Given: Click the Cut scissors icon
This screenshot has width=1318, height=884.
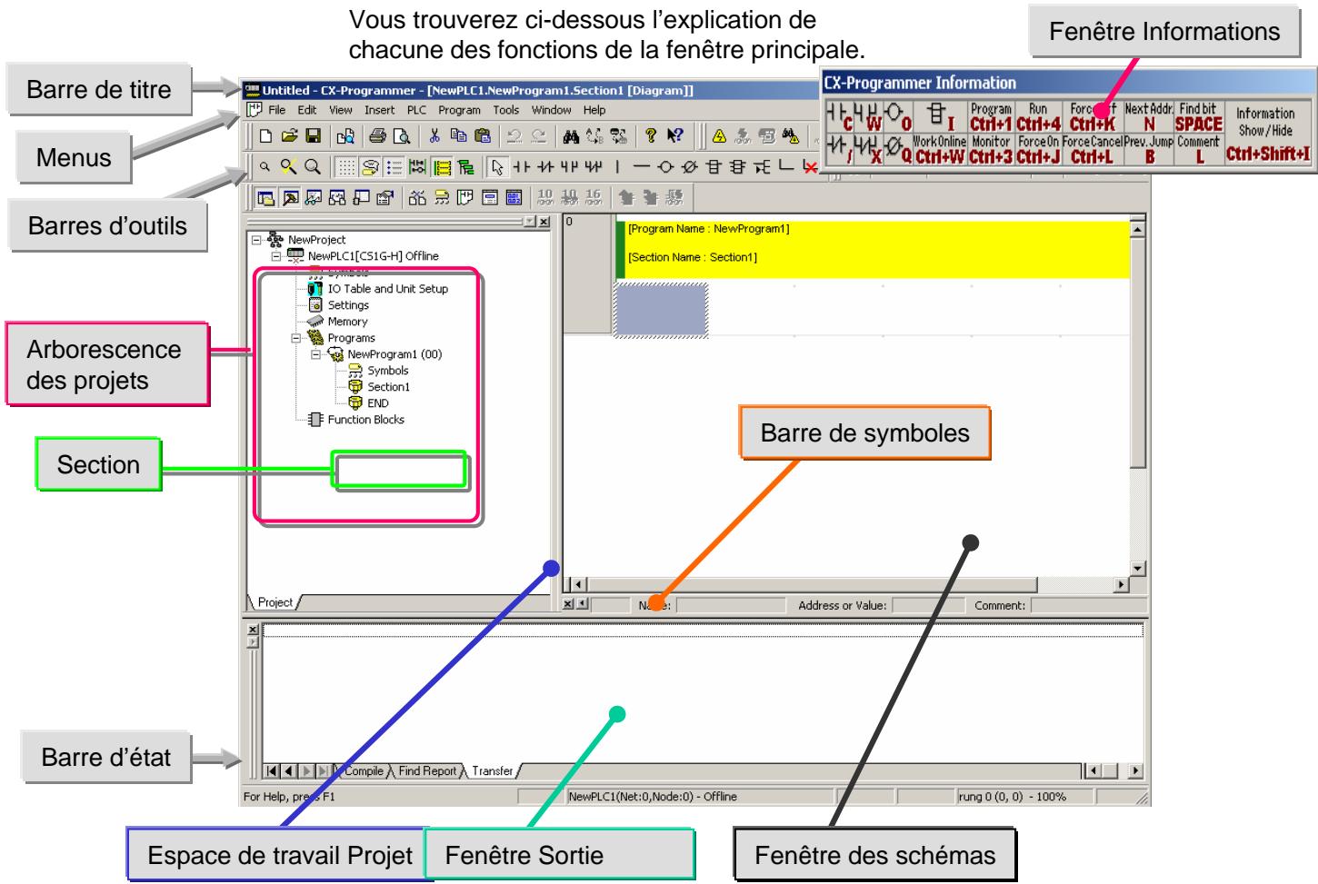Looking at the screenshot, I should point(434,136).
